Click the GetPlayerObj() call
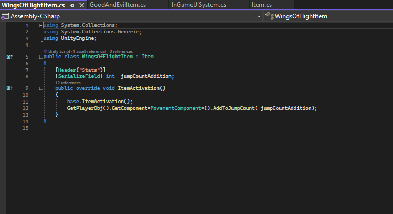393x214 pixels. pos(88,108)
